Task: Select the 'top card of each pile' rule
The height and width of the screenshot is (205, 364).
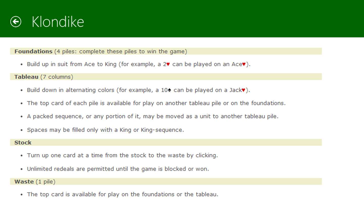Action: click(x=156, y=103)
